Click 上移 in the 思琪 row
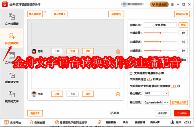This screenshot has width=194, height=127. pyautogui.click(x=57, y=51)
